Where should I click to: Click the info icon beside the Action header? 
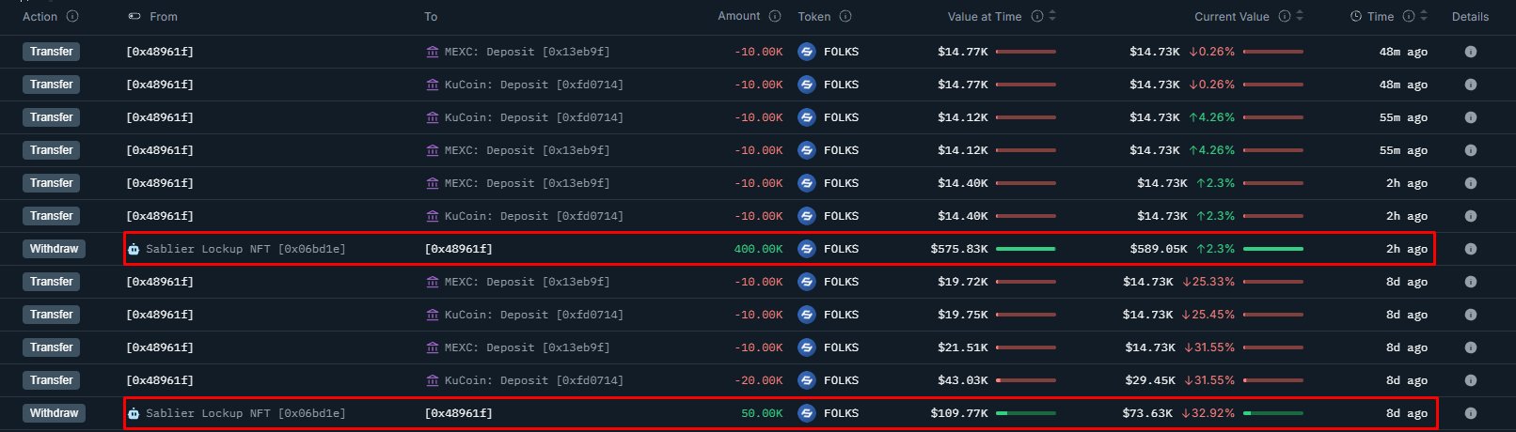point(72,16)
